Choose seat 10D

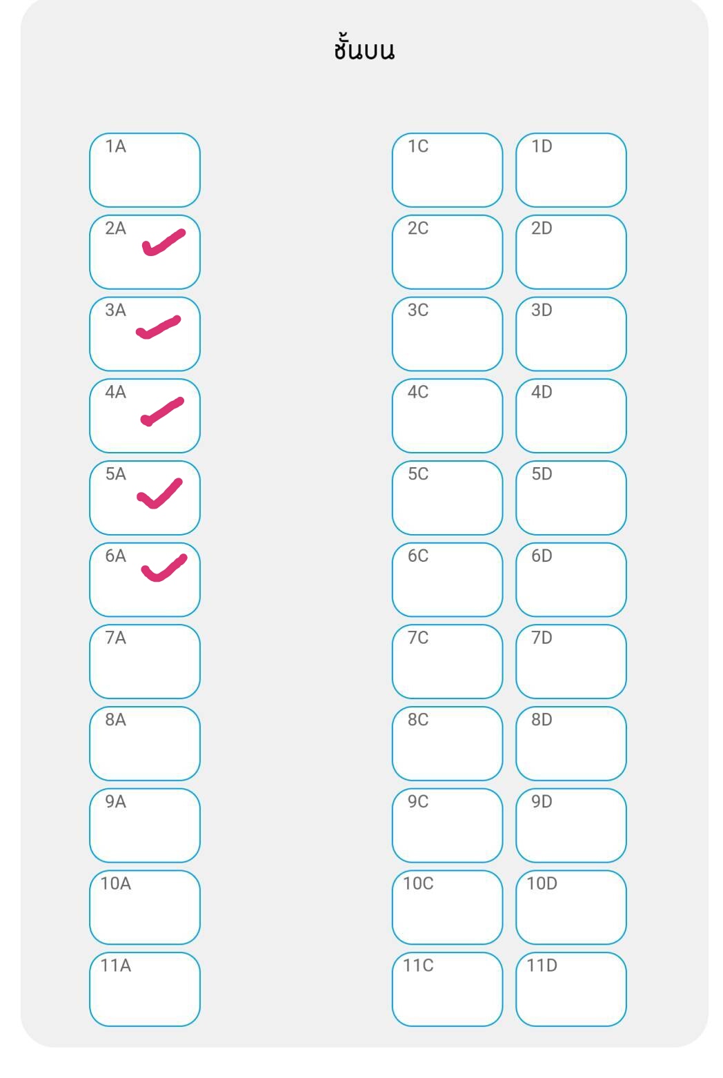(x=571, y=907)
